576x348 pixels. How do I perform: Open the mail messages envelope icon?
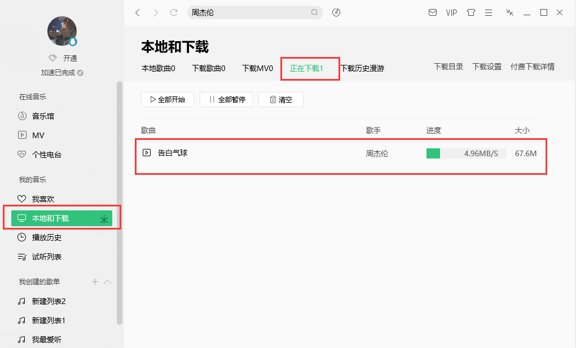tap(432, 12)
